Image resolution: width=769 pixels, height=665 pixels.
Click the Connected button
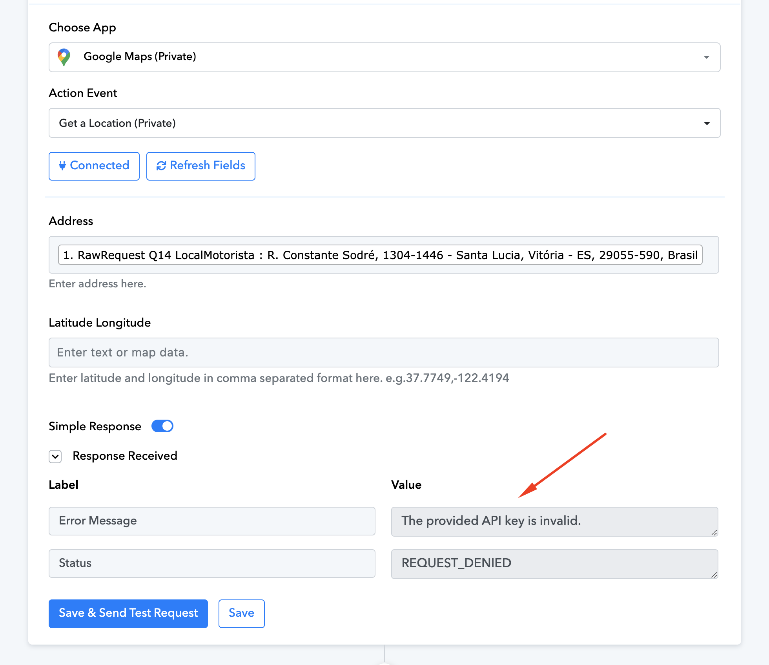(x=94, y=166)
